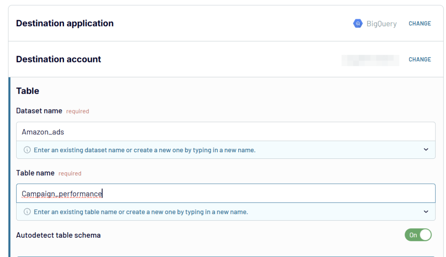Click 'required' tag next to Table name
Image resolution: width=446 pixels, height=257 pixels.
pos(70,173)
